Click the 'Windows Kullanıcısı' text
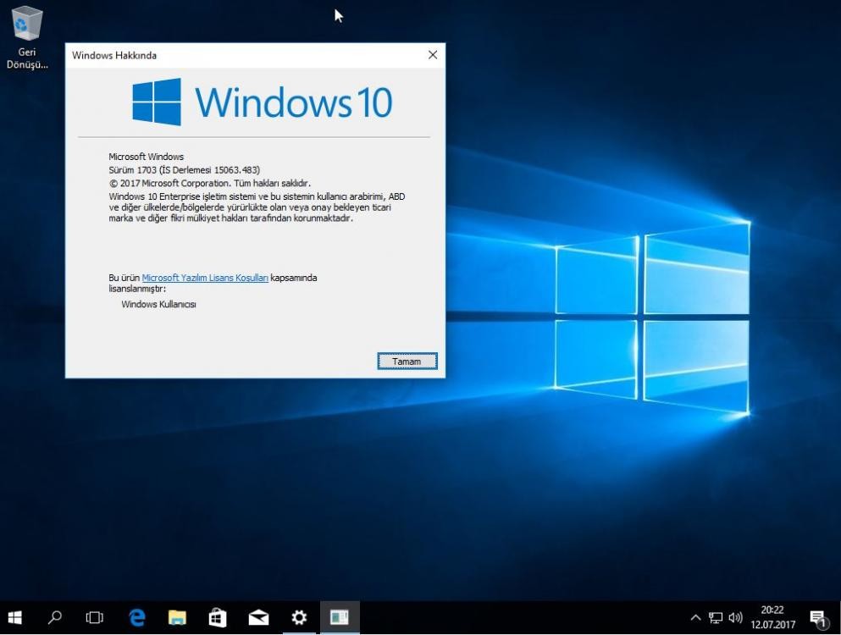 pyautogui.click(x=158, y=304)
